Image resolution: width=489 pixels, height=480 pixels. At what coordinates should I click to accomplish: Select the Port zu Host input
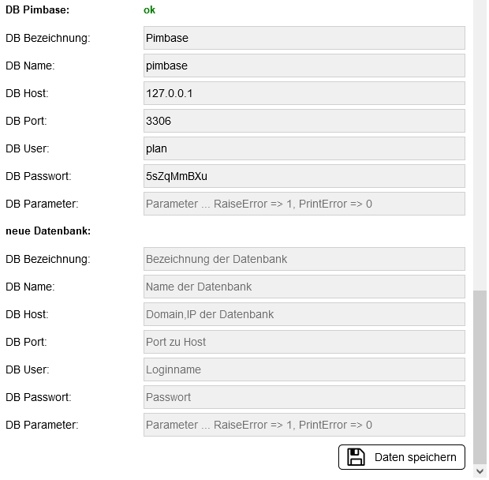click(304, 342)
